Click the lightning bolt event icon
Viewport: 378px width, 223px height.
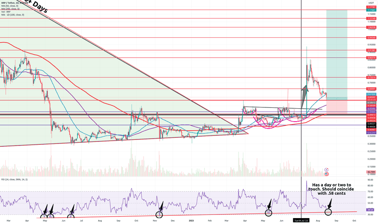click(326, 170)
